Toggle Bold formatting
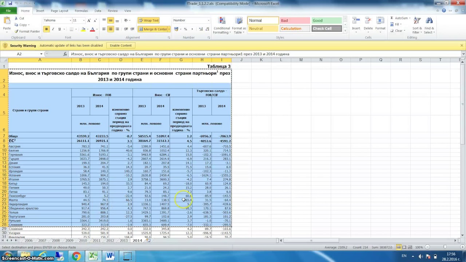Viewport: 466px width, 262px height. 46,29
